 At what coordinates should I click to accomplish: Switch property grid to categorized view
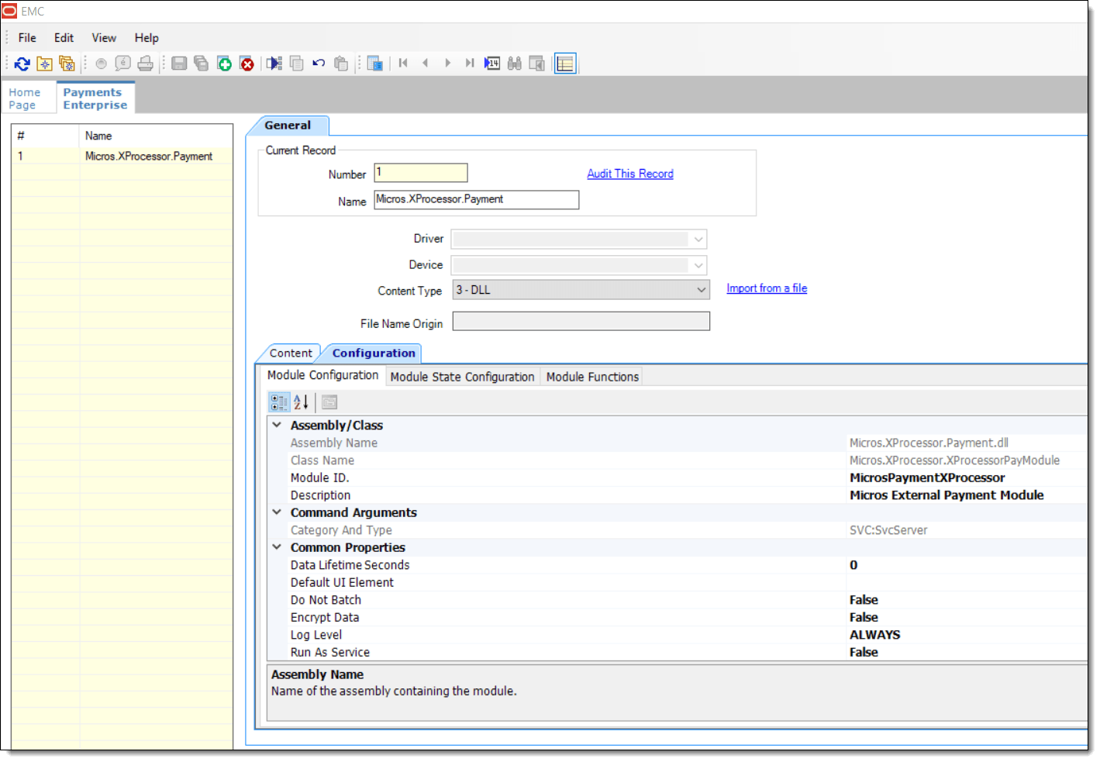[x=278, y=402]
